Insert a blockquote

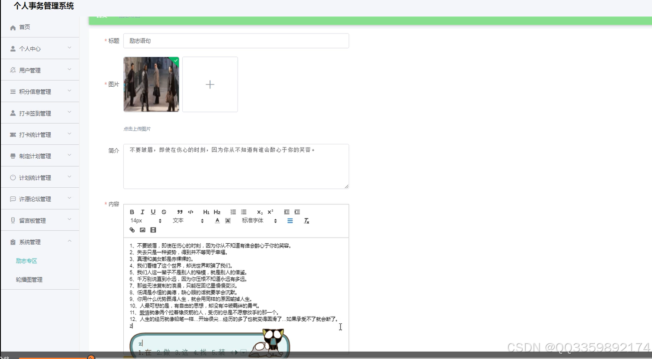tap(180, 212)
